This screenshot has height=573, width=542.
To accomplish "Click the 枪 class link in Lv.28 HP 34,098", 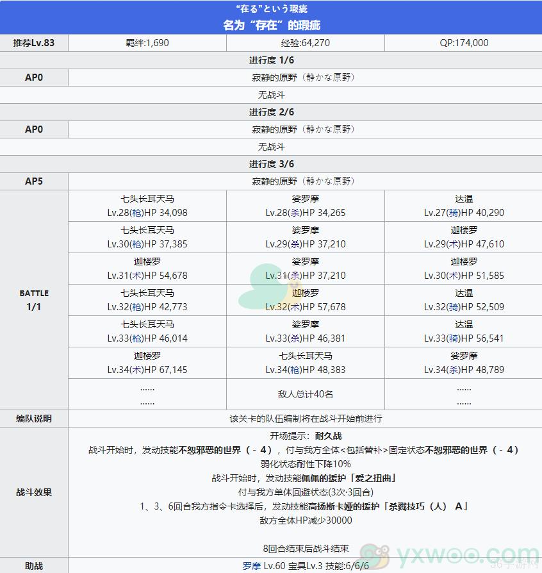I will pos(137,213).
